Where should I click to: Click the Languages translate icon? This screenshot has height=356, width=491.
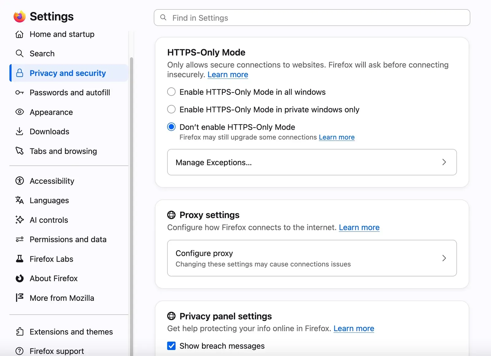(19, 200)
